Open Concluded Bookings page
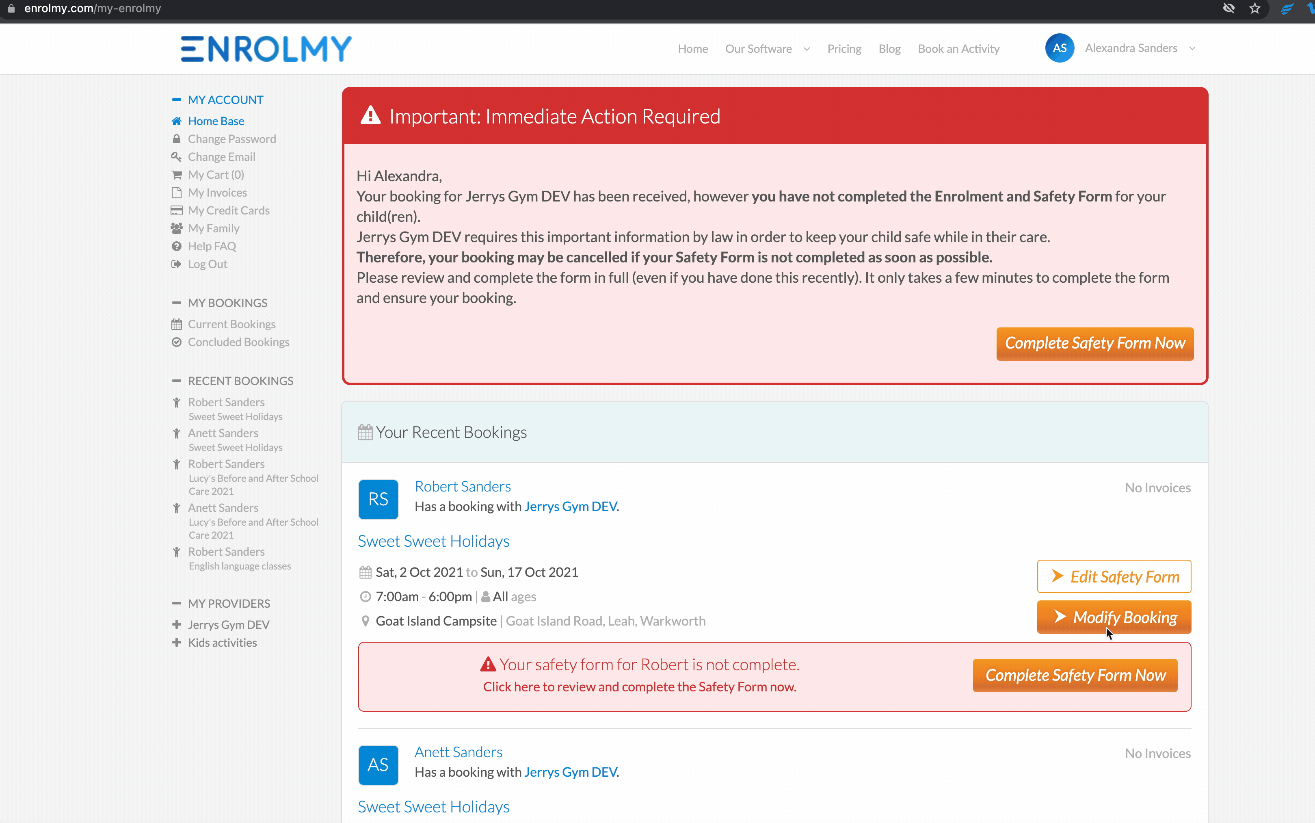Viewport: 1315px width, 823px height. coord(238,342)
